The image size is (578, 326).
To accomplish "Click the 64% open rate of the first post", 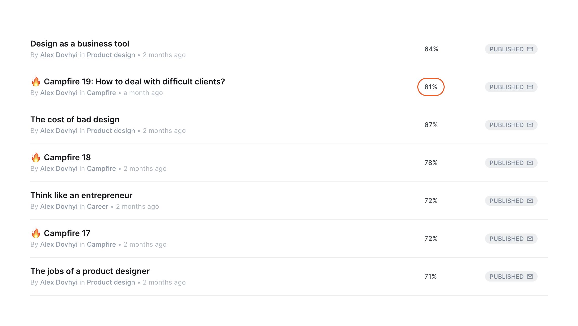I will [x=431, y=49].
